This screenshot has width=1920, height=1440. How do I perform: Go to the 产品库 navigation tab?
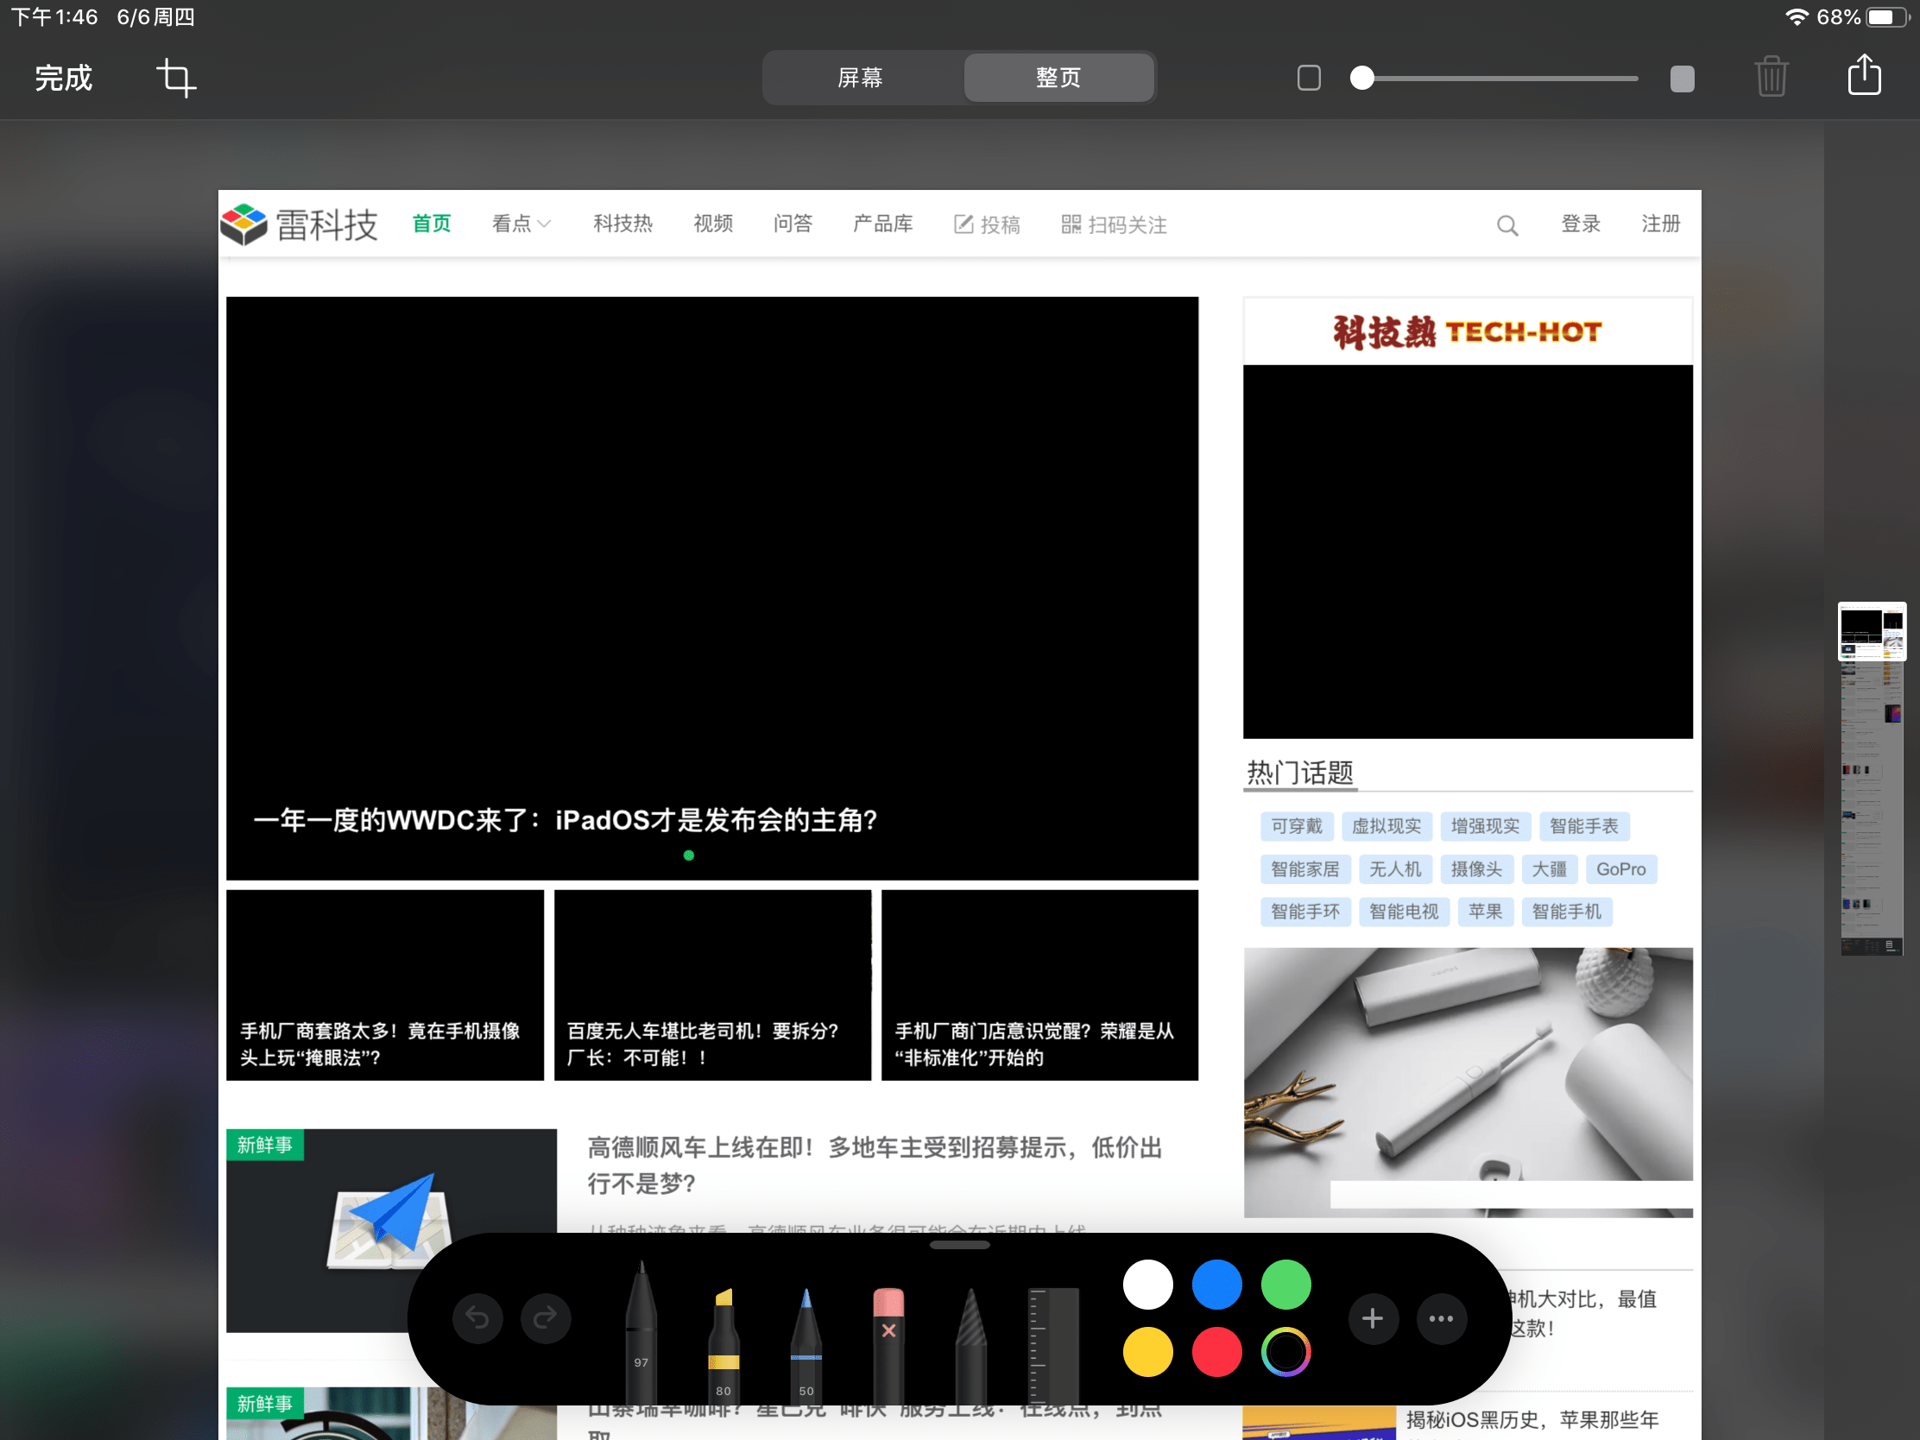[x=883, y=224]
